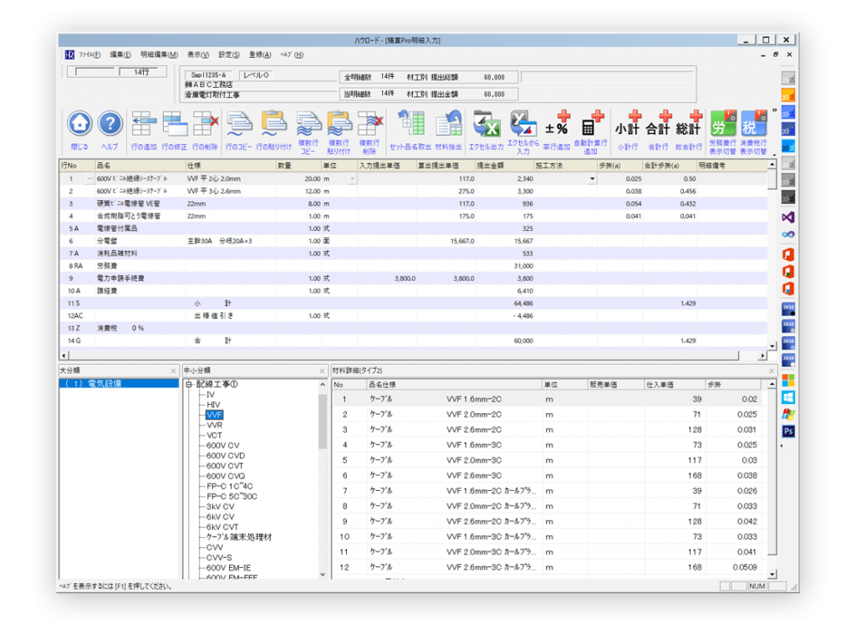Close the 大分類 panel

coord(173,371)
